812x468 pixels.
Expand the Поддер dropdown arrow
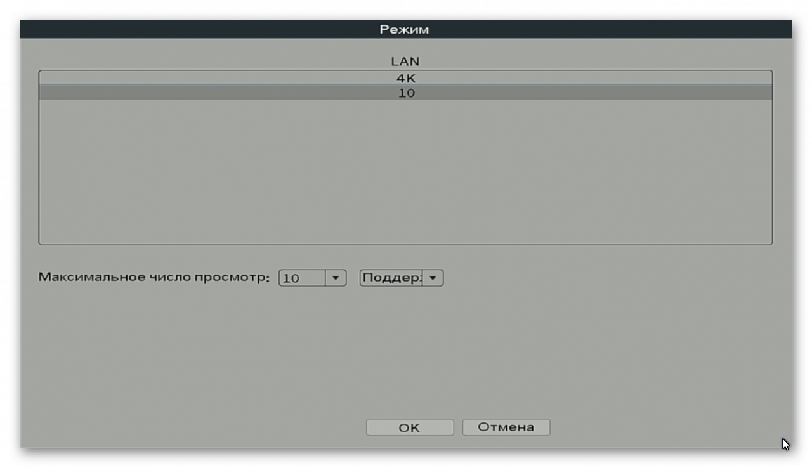tap(433, 278)
